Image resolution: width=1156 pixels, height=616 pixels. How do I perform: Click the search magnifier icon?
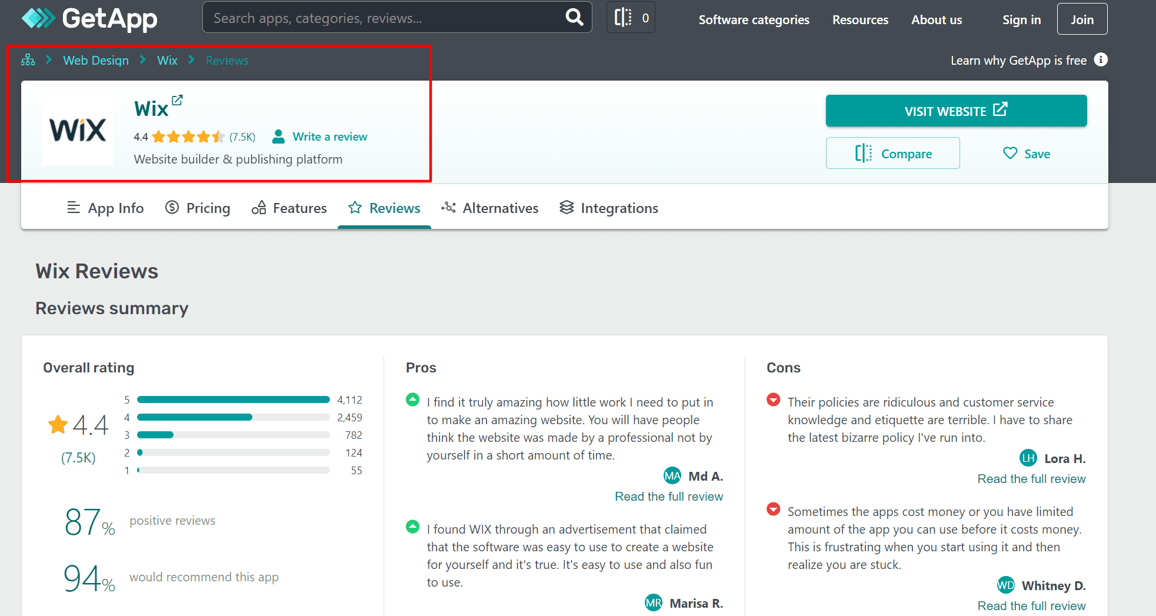tap(574, 18)
